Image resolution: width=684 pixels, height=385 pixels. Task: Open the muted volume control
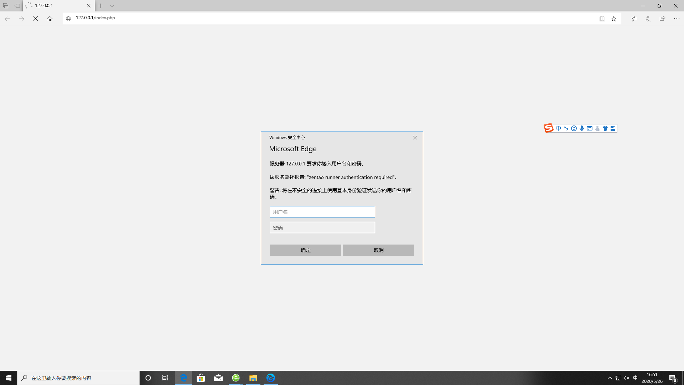tap(627, 378)
